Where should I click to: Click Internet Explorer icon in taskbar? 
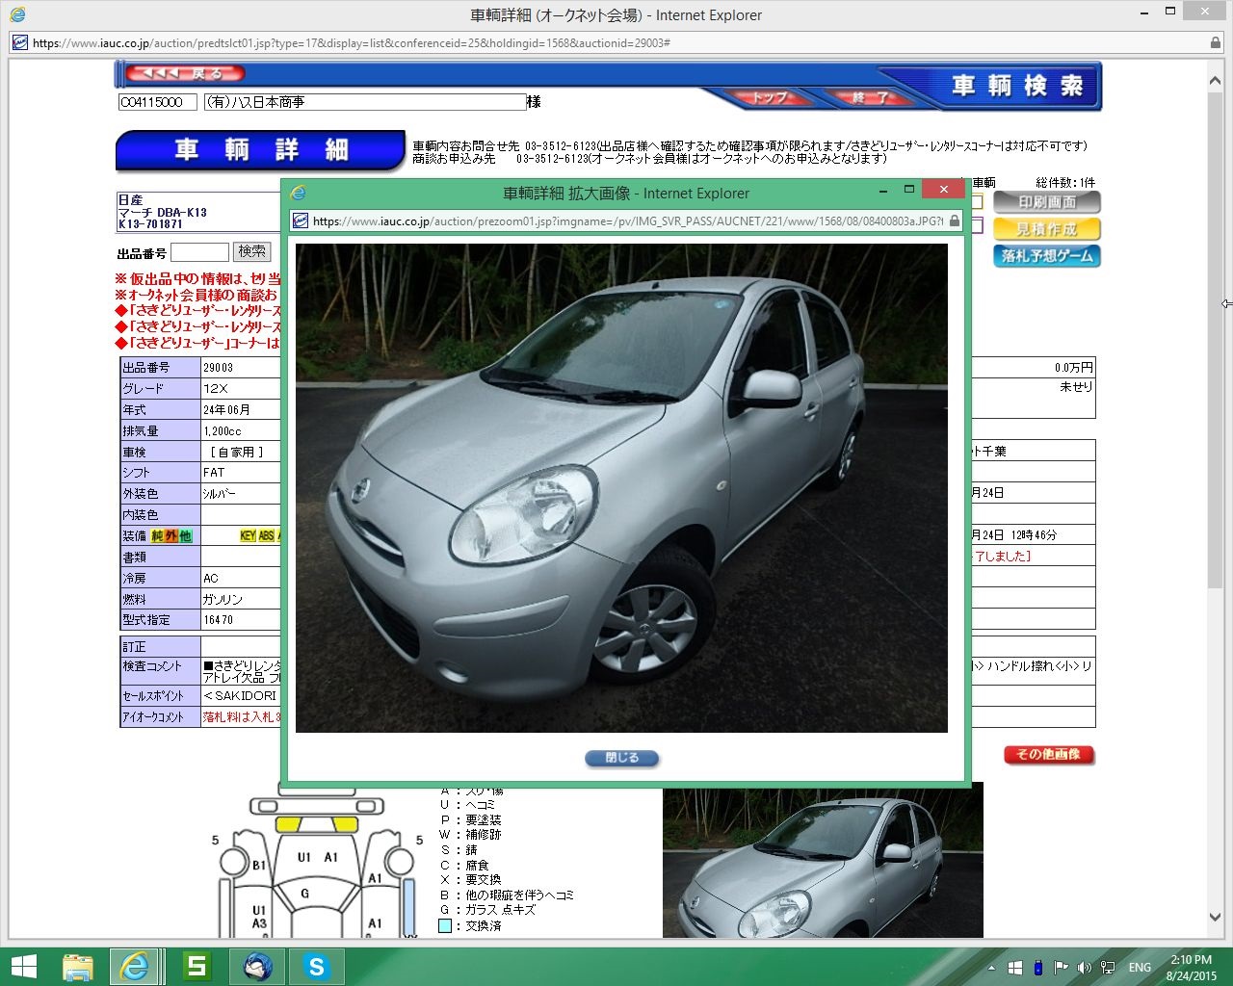(135, 967)
